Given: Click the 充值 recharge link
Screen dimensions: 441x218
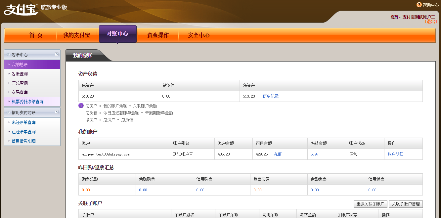Looking at the screenshot, I should [x=278, y=154].
